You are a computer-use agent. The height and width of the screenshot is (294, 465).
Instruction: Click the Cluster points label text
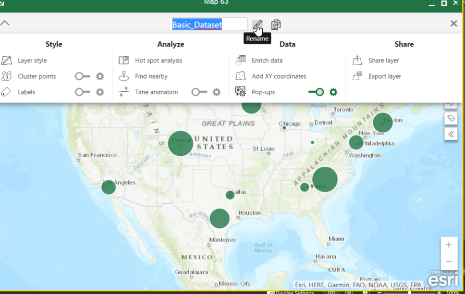[x=37, y=76]
